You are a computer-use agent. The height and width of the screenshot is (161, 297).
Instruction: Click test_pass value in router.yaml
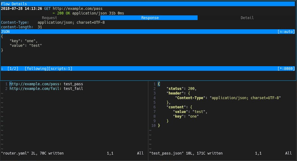pos(73,84)
